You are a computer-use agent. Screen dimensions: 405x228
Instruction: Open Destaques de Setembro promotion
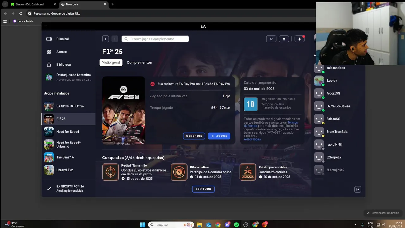(x=68, y=77)
